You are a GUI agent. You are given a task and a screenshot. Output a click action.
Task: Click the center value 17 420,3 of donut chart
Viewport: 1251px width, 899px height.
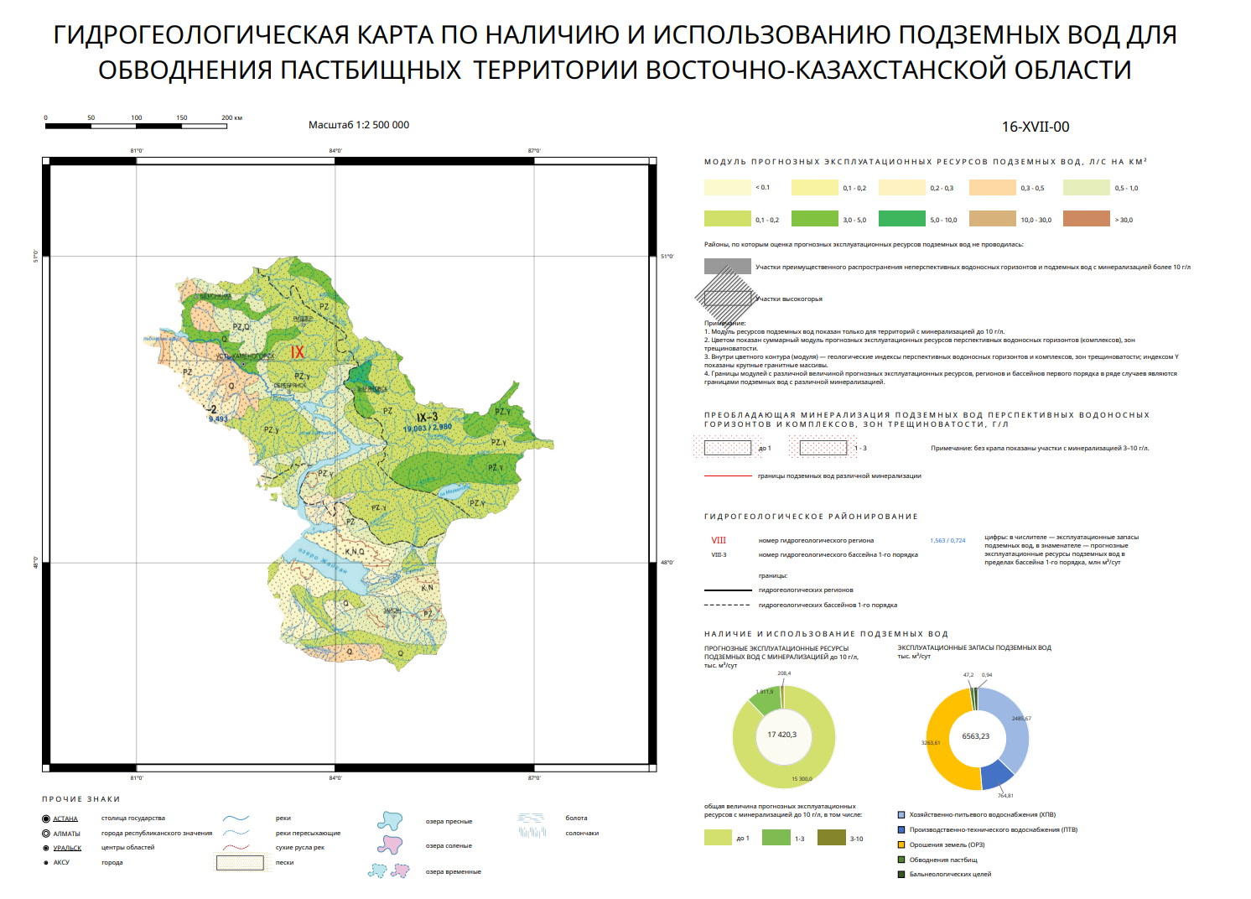pyautogui.click(x=782, y=735)
